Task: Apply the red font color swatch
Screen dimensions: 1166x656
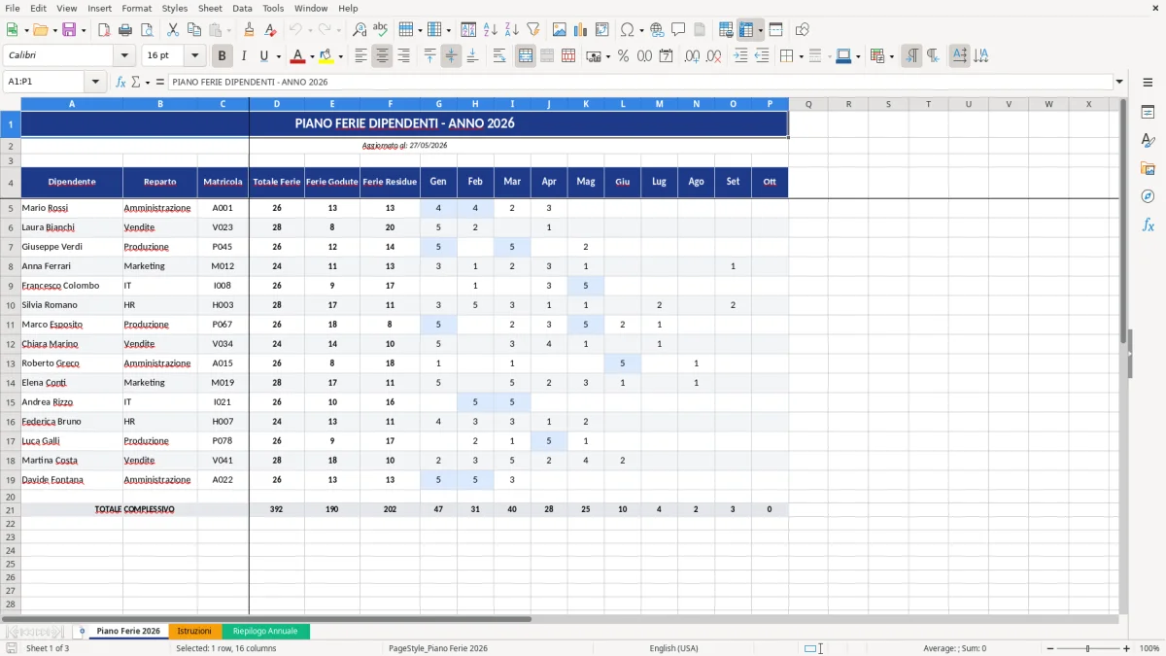Action: (297, 56)
